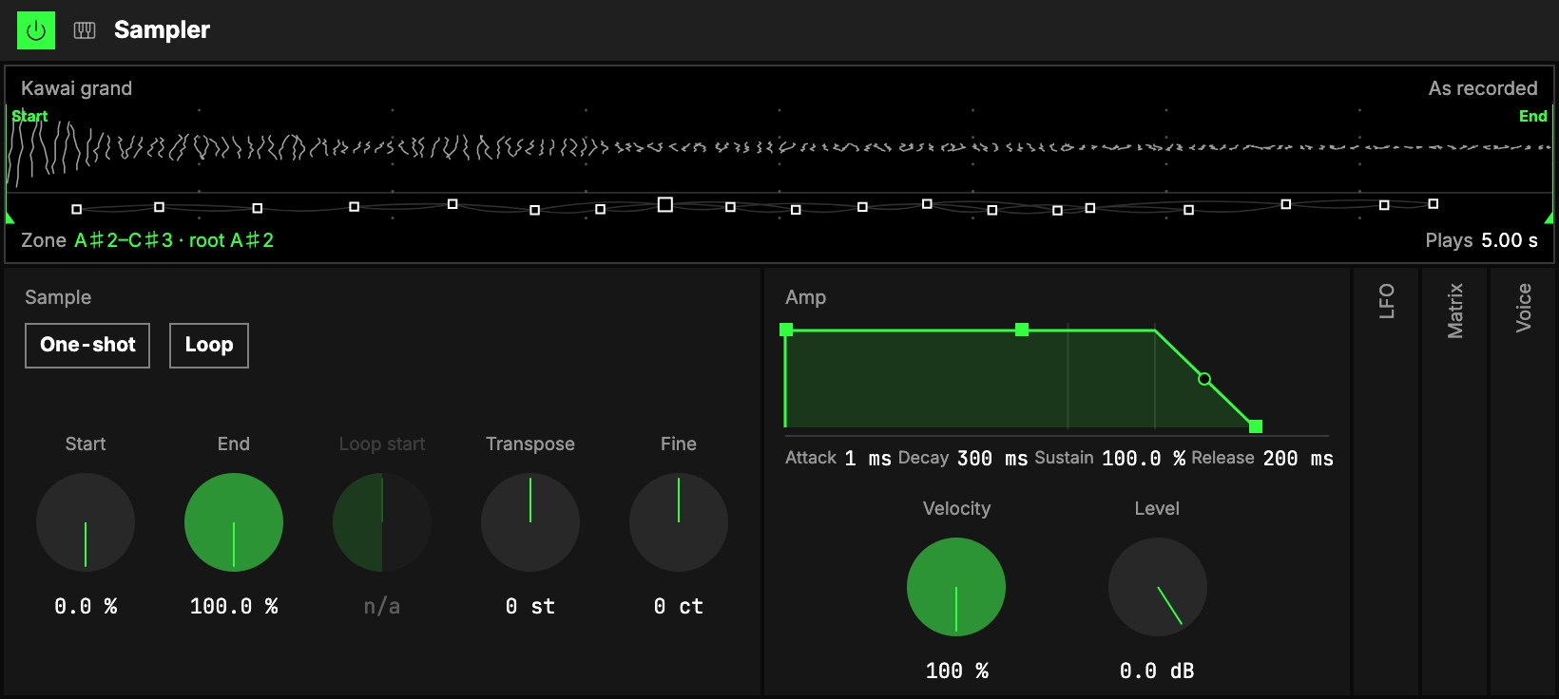
Task: Click the disabled Loop start knob
Action: click(382, 522)
